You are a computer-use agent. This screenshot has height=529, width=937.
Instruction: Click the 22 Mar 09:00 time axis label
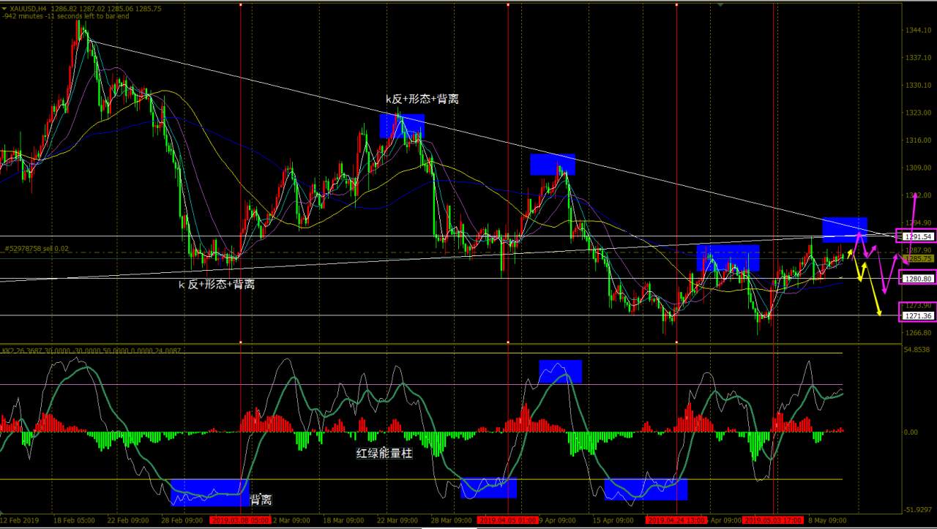(x=396, y=520)
